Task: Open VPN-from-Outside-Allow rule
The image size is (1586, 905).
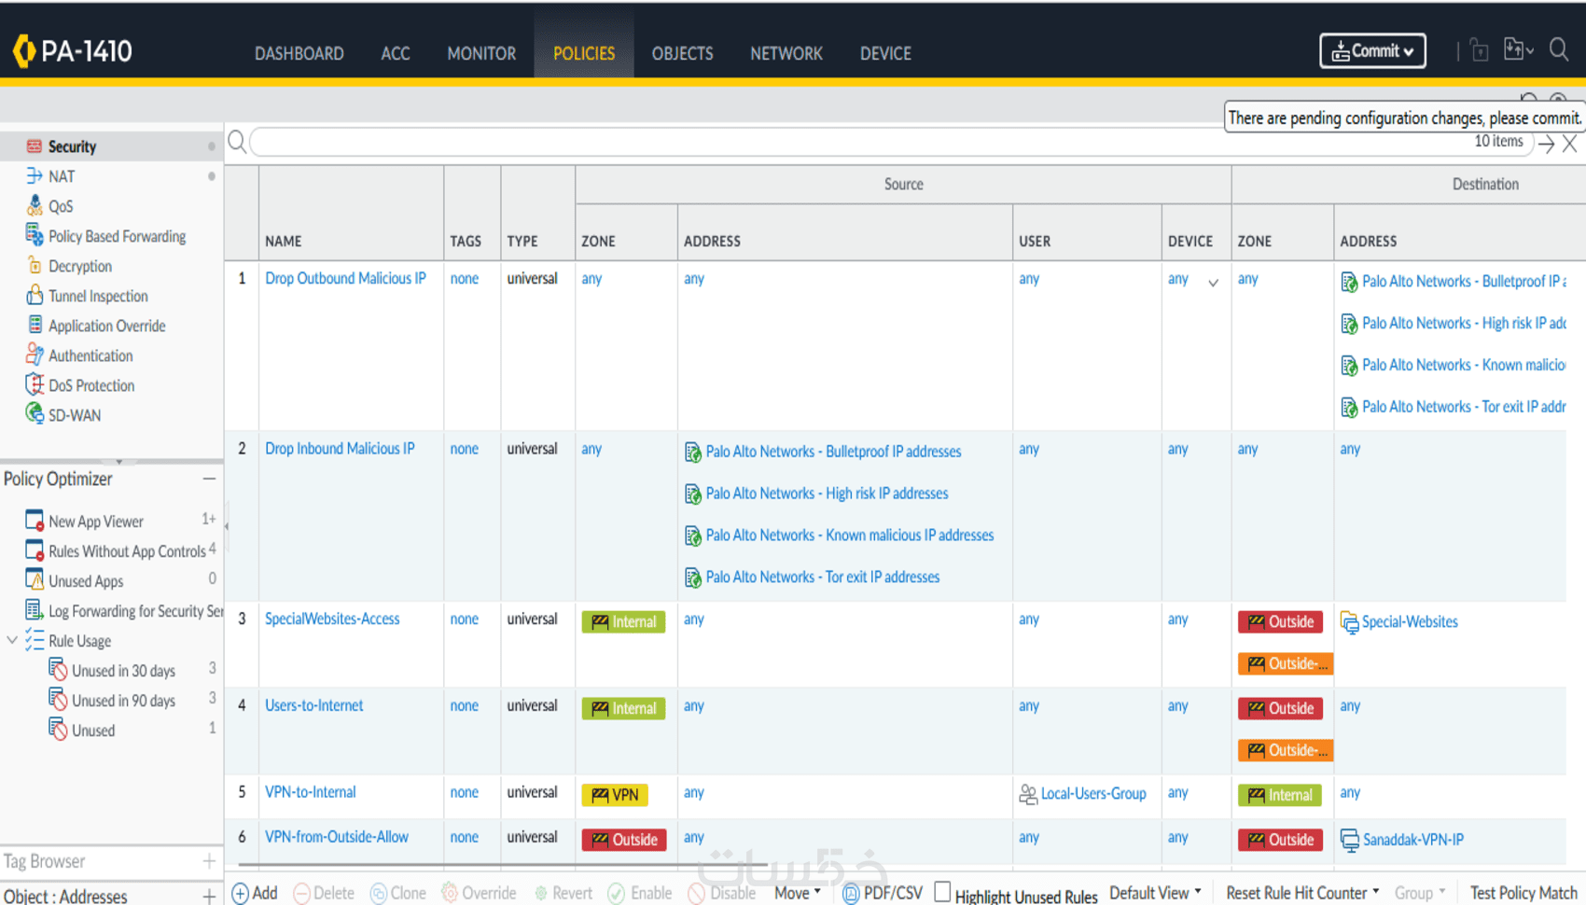Action: (x=336, y=837)
